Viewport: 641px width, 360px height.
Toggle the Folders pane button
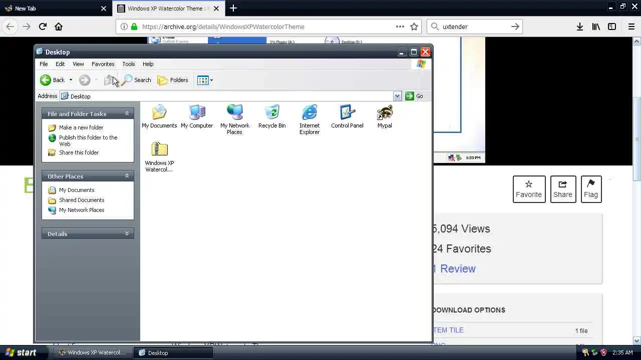(173, 80)
